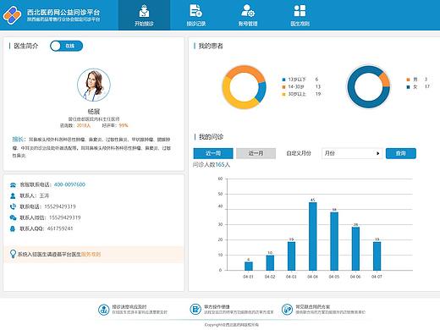
Task: Click the phone-ringing icon beside 联系电话
Action: tap(13, 206)
